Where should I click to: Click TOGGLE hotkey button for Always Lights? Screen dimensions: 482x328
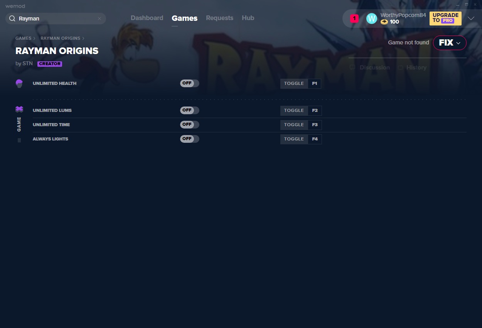pyautogui.click(x=294, y=139)
